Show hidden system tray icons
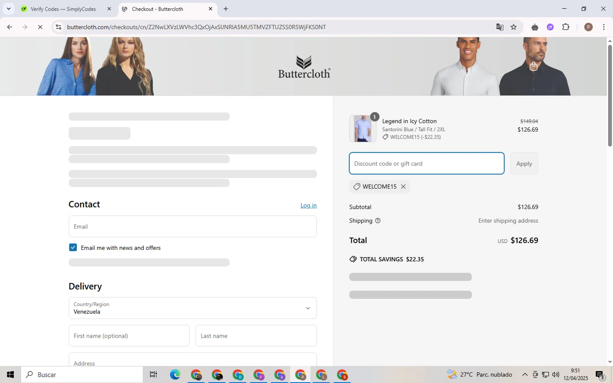The width and height of the screenshot is (613, 383). point(525,374)
